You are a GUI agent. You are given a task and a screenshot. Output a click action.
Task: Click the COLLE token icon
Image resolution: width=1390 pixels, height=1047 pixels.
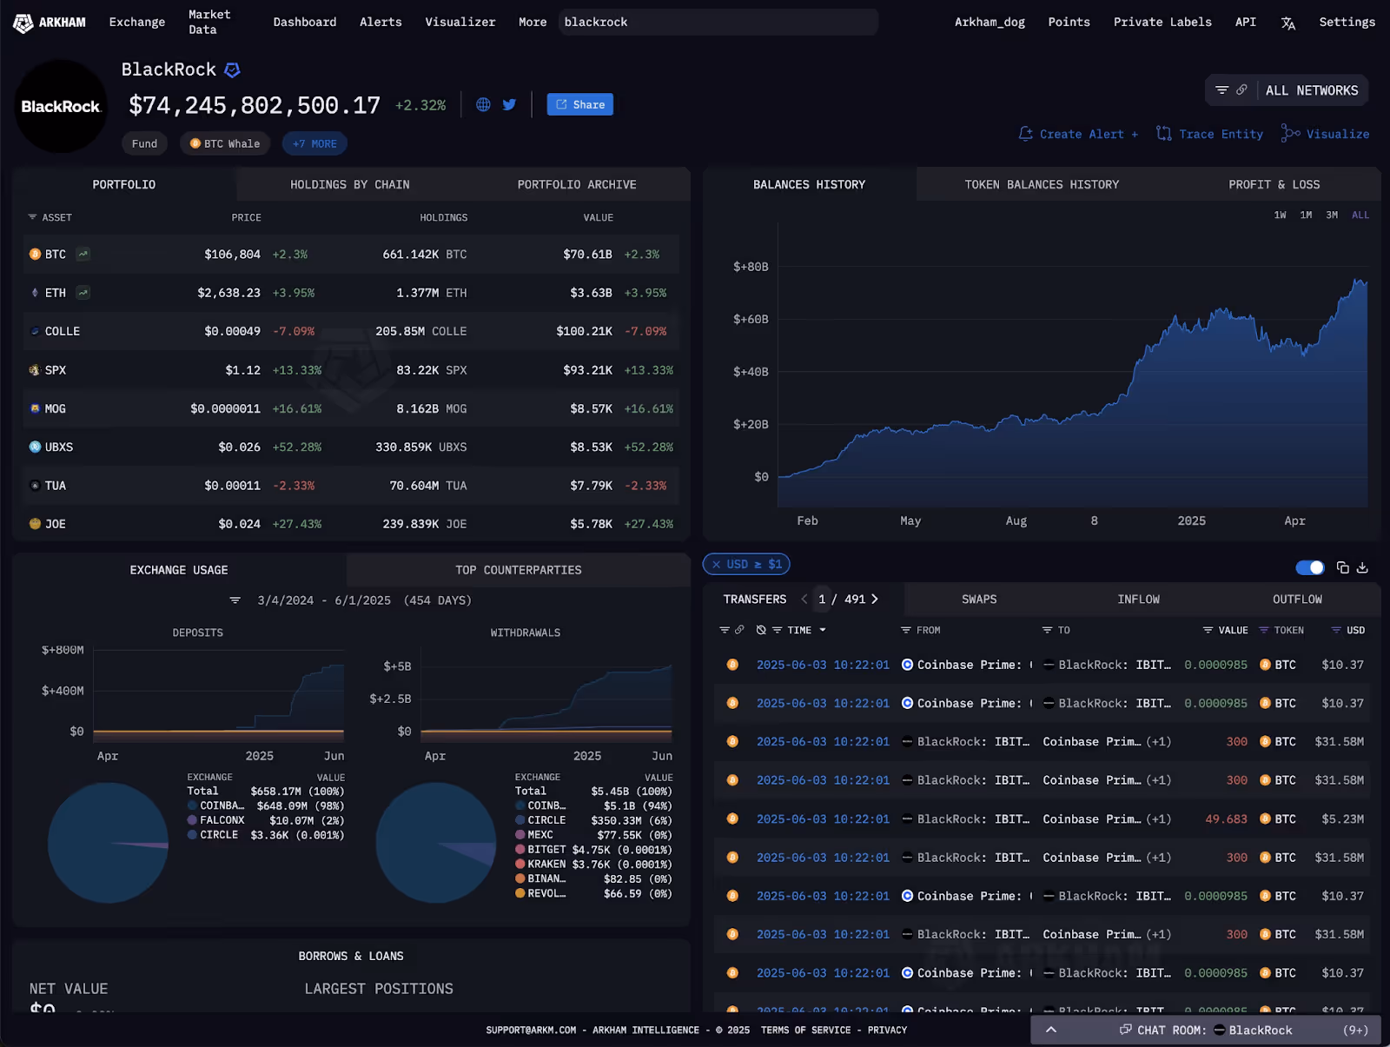[35, 331]
